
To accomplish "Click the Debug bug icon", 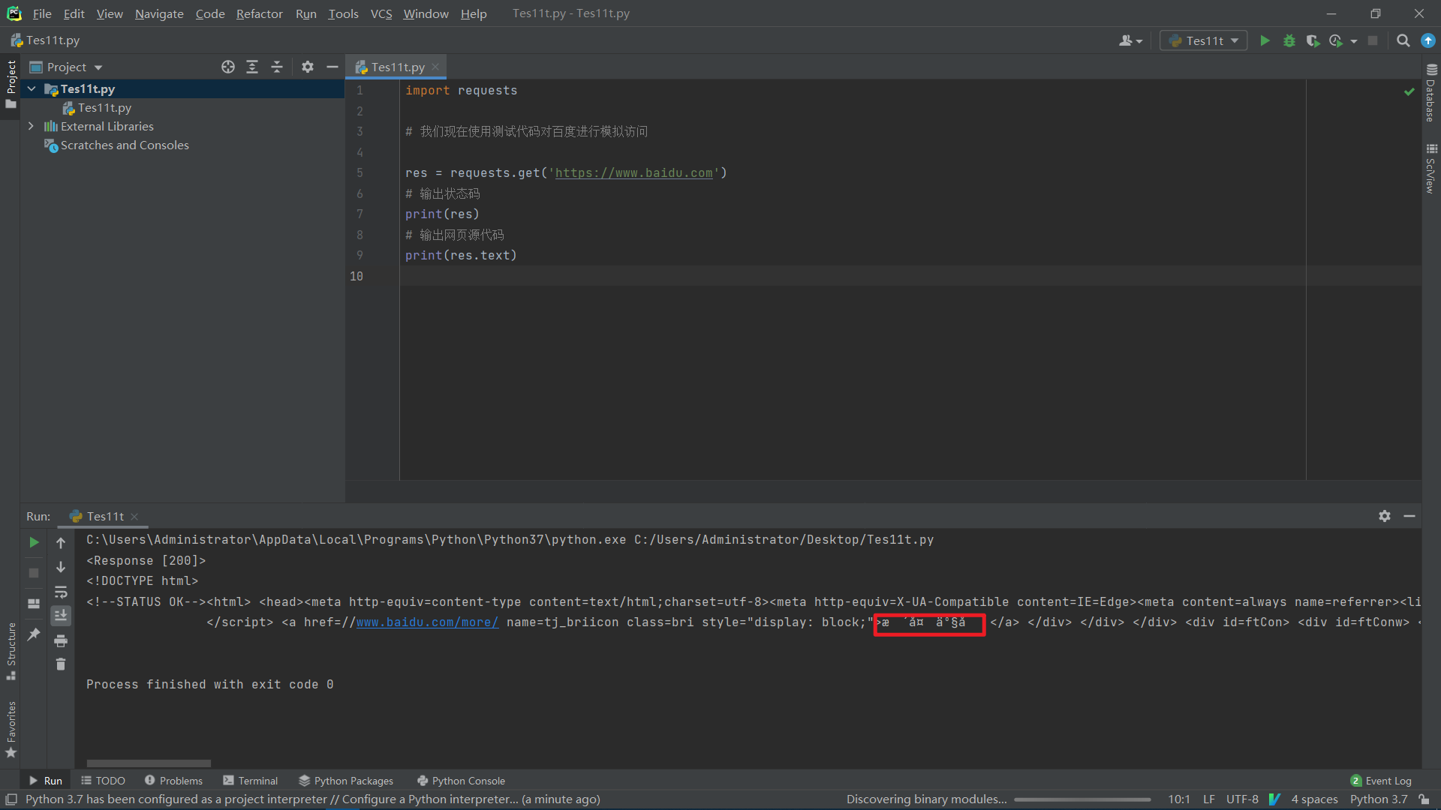I will [1289, 40].
